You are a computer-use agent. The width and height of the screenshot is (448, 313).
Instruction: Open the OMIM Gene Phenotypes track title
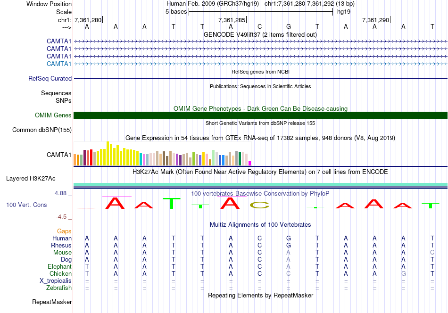[260, 108]
